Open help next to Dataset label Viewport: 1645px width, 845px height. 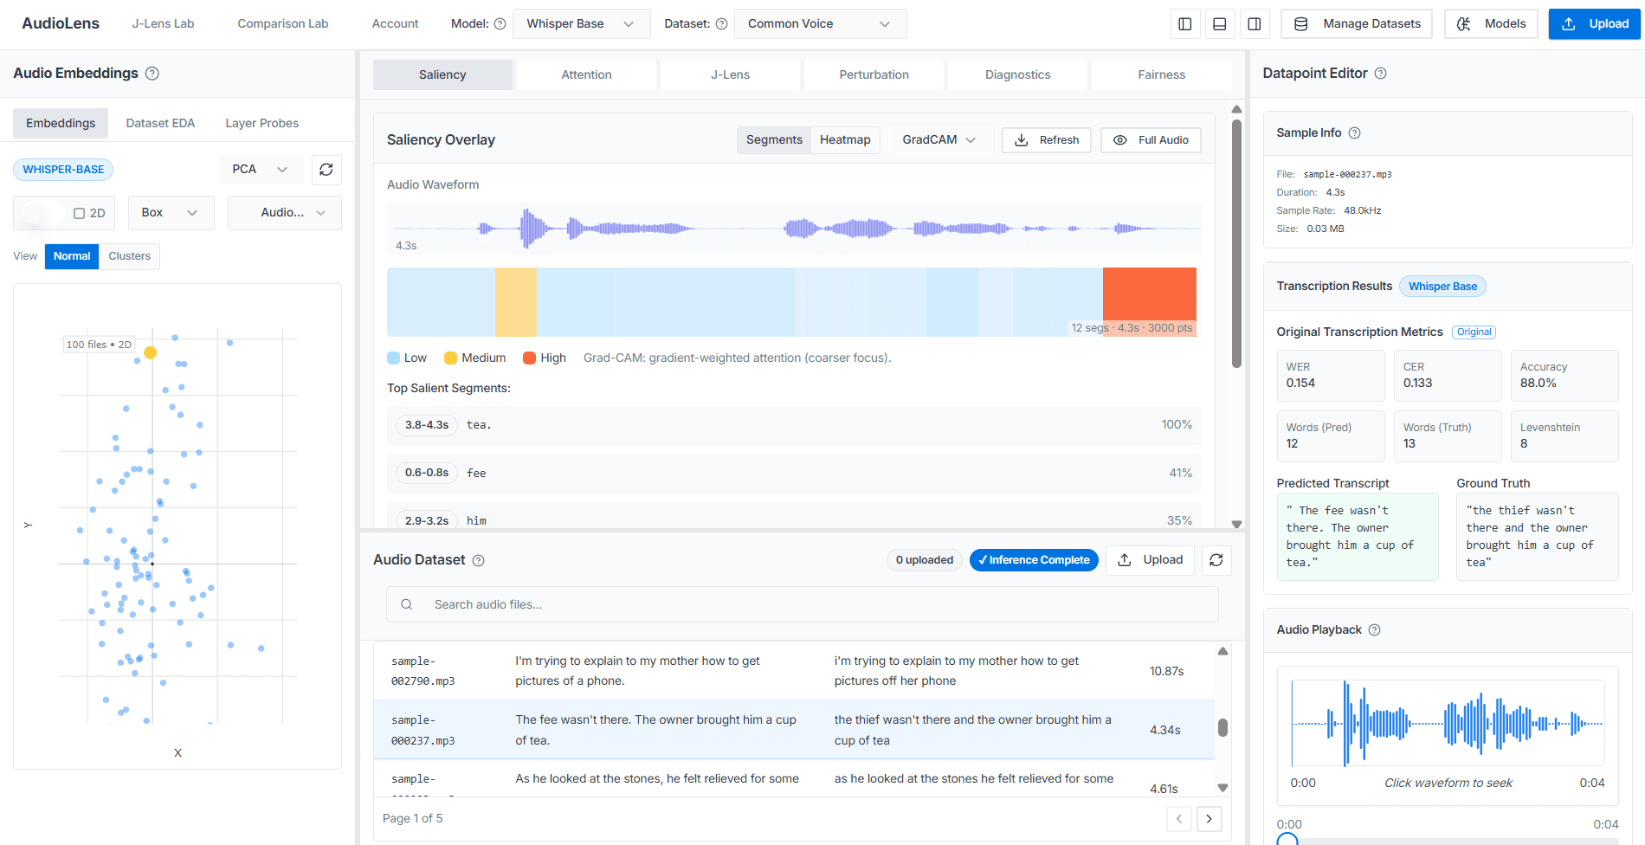pyautogui.click(x=721, y=24)
